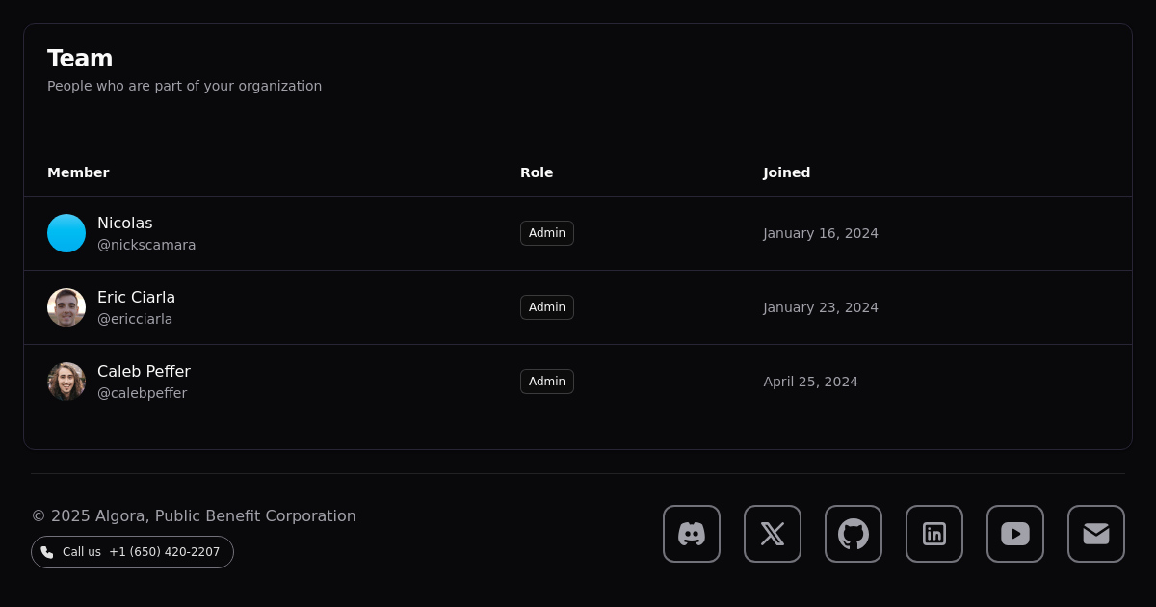
Task: Open the @ericciarla handle
Action: tap(135, 319)
